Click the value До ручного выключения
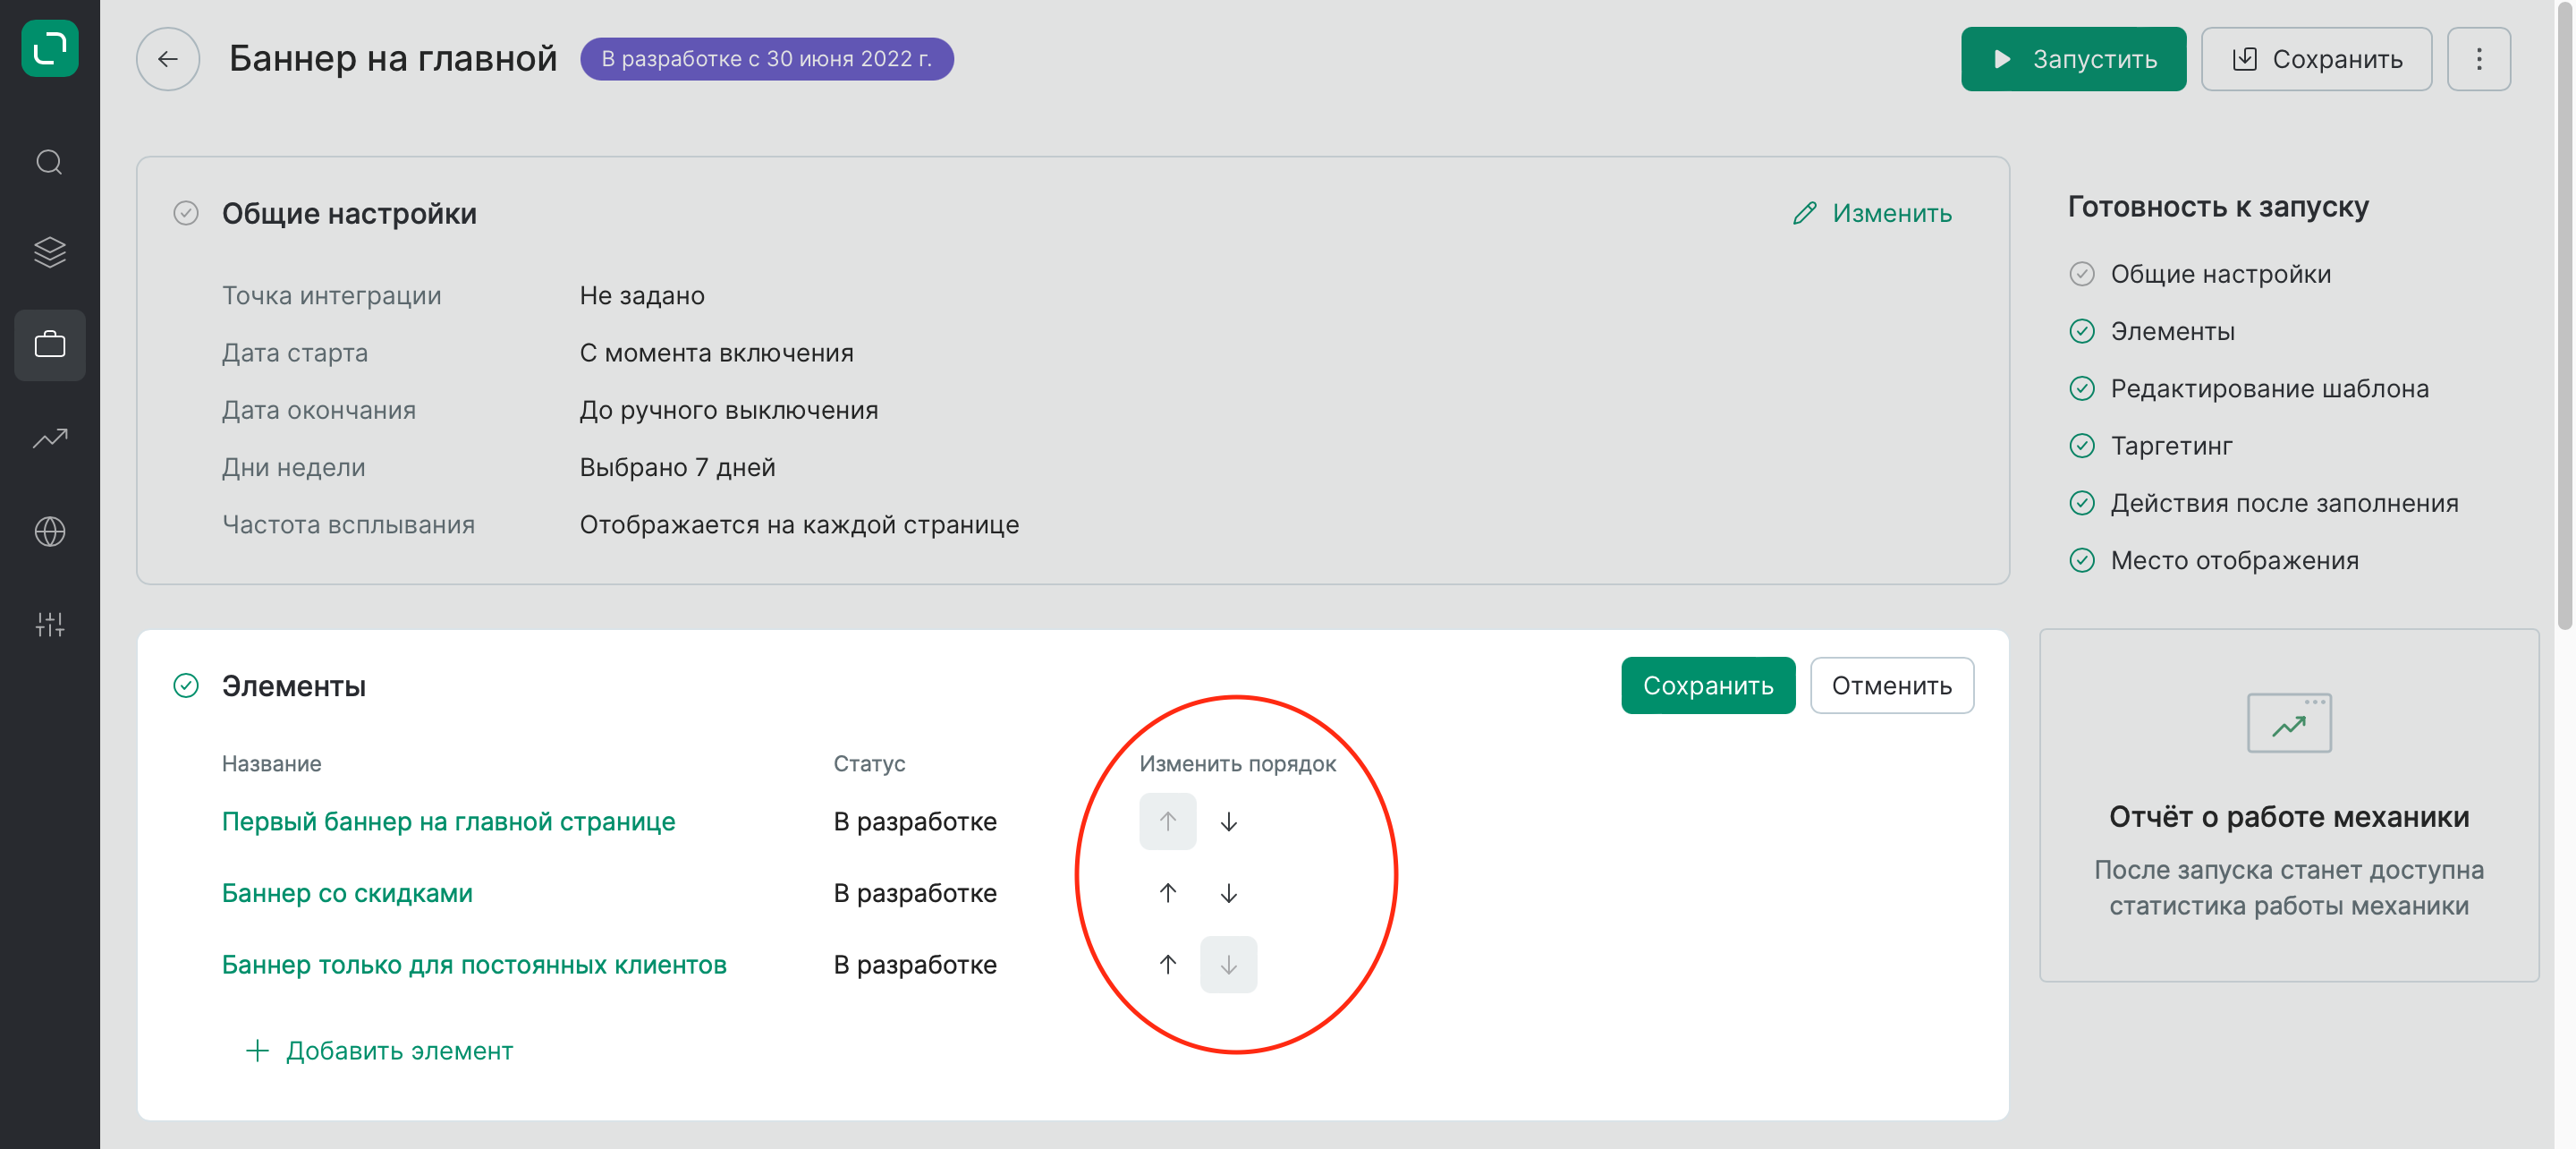Image resolution: width=2576 pixels, height=1149 pixels. point(729,411)
